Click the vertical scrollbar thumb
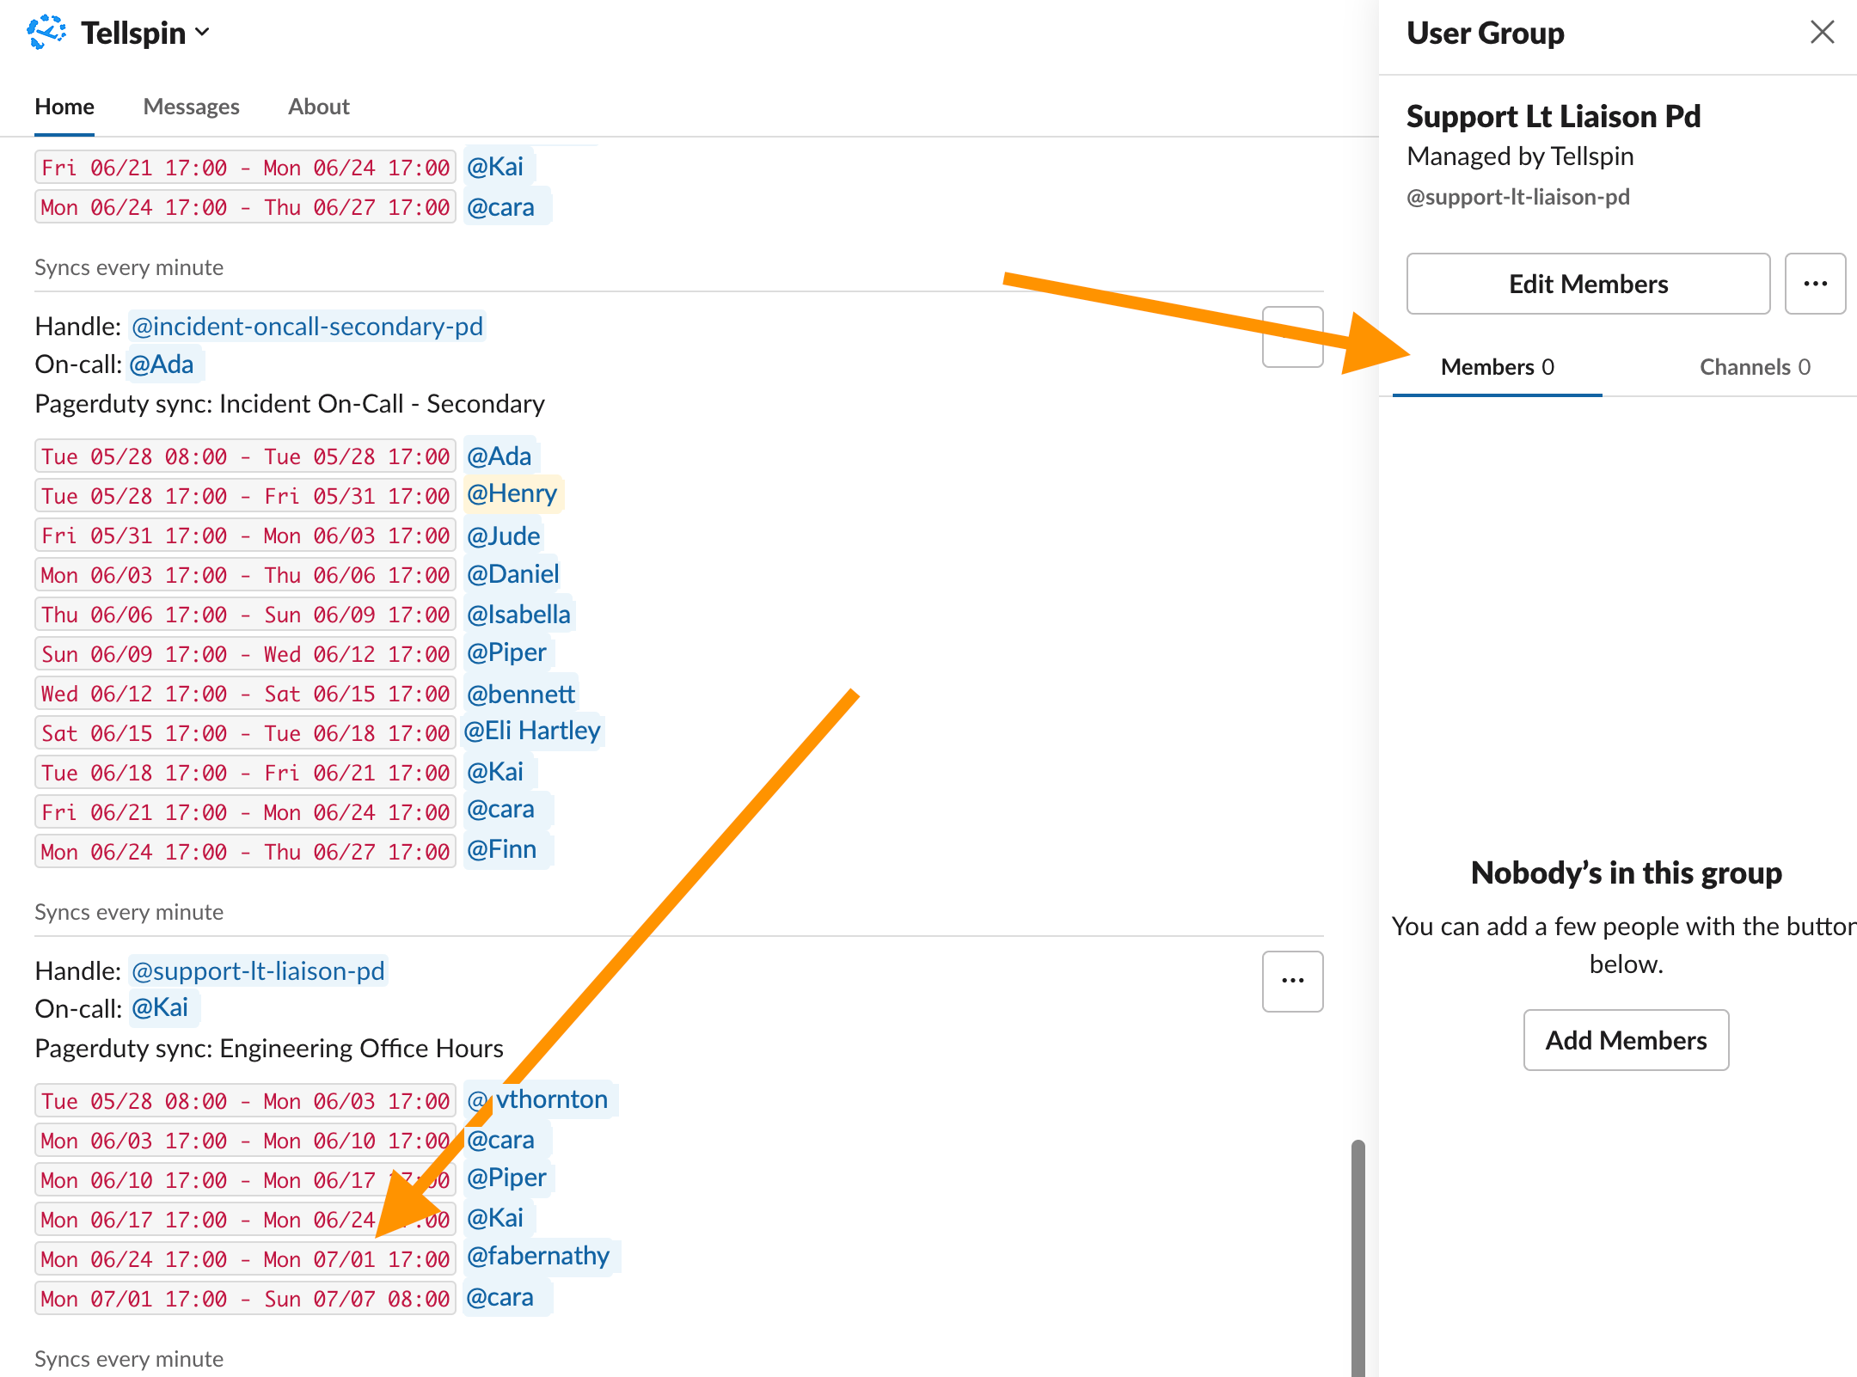The height and width of the screenshot is (1377, 1857). pos(1358,1258)
